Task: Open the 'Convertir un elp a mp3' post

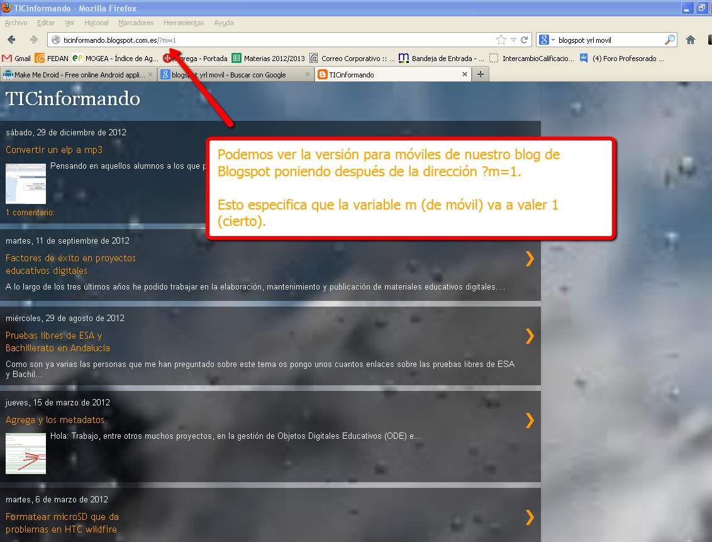Action: (x=54, y=150)
